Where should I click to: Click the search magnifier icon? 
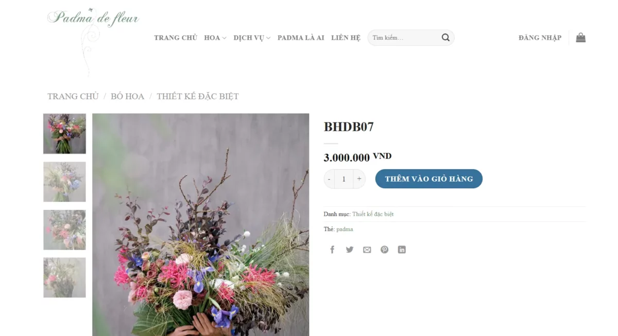[445, 38]
